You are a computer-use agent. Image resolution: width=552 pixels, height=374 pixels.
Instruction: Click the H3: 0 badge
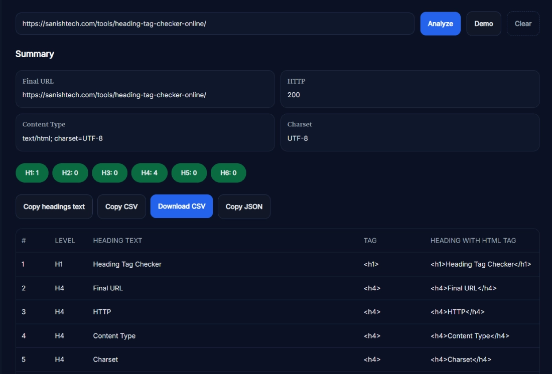(x=109, y=173)
